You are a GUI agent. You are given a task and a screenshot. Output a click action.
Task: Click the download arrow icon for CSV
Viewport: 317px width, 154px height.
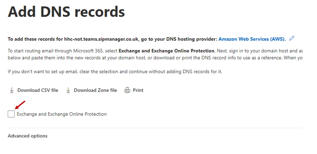click(x=12, y=90)
